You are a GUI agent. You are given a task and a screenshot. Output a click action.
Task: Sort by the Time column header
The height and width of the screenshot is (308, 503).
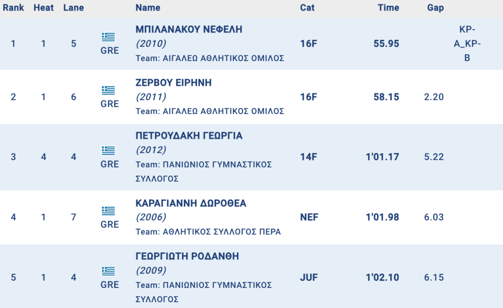[388, 8]
